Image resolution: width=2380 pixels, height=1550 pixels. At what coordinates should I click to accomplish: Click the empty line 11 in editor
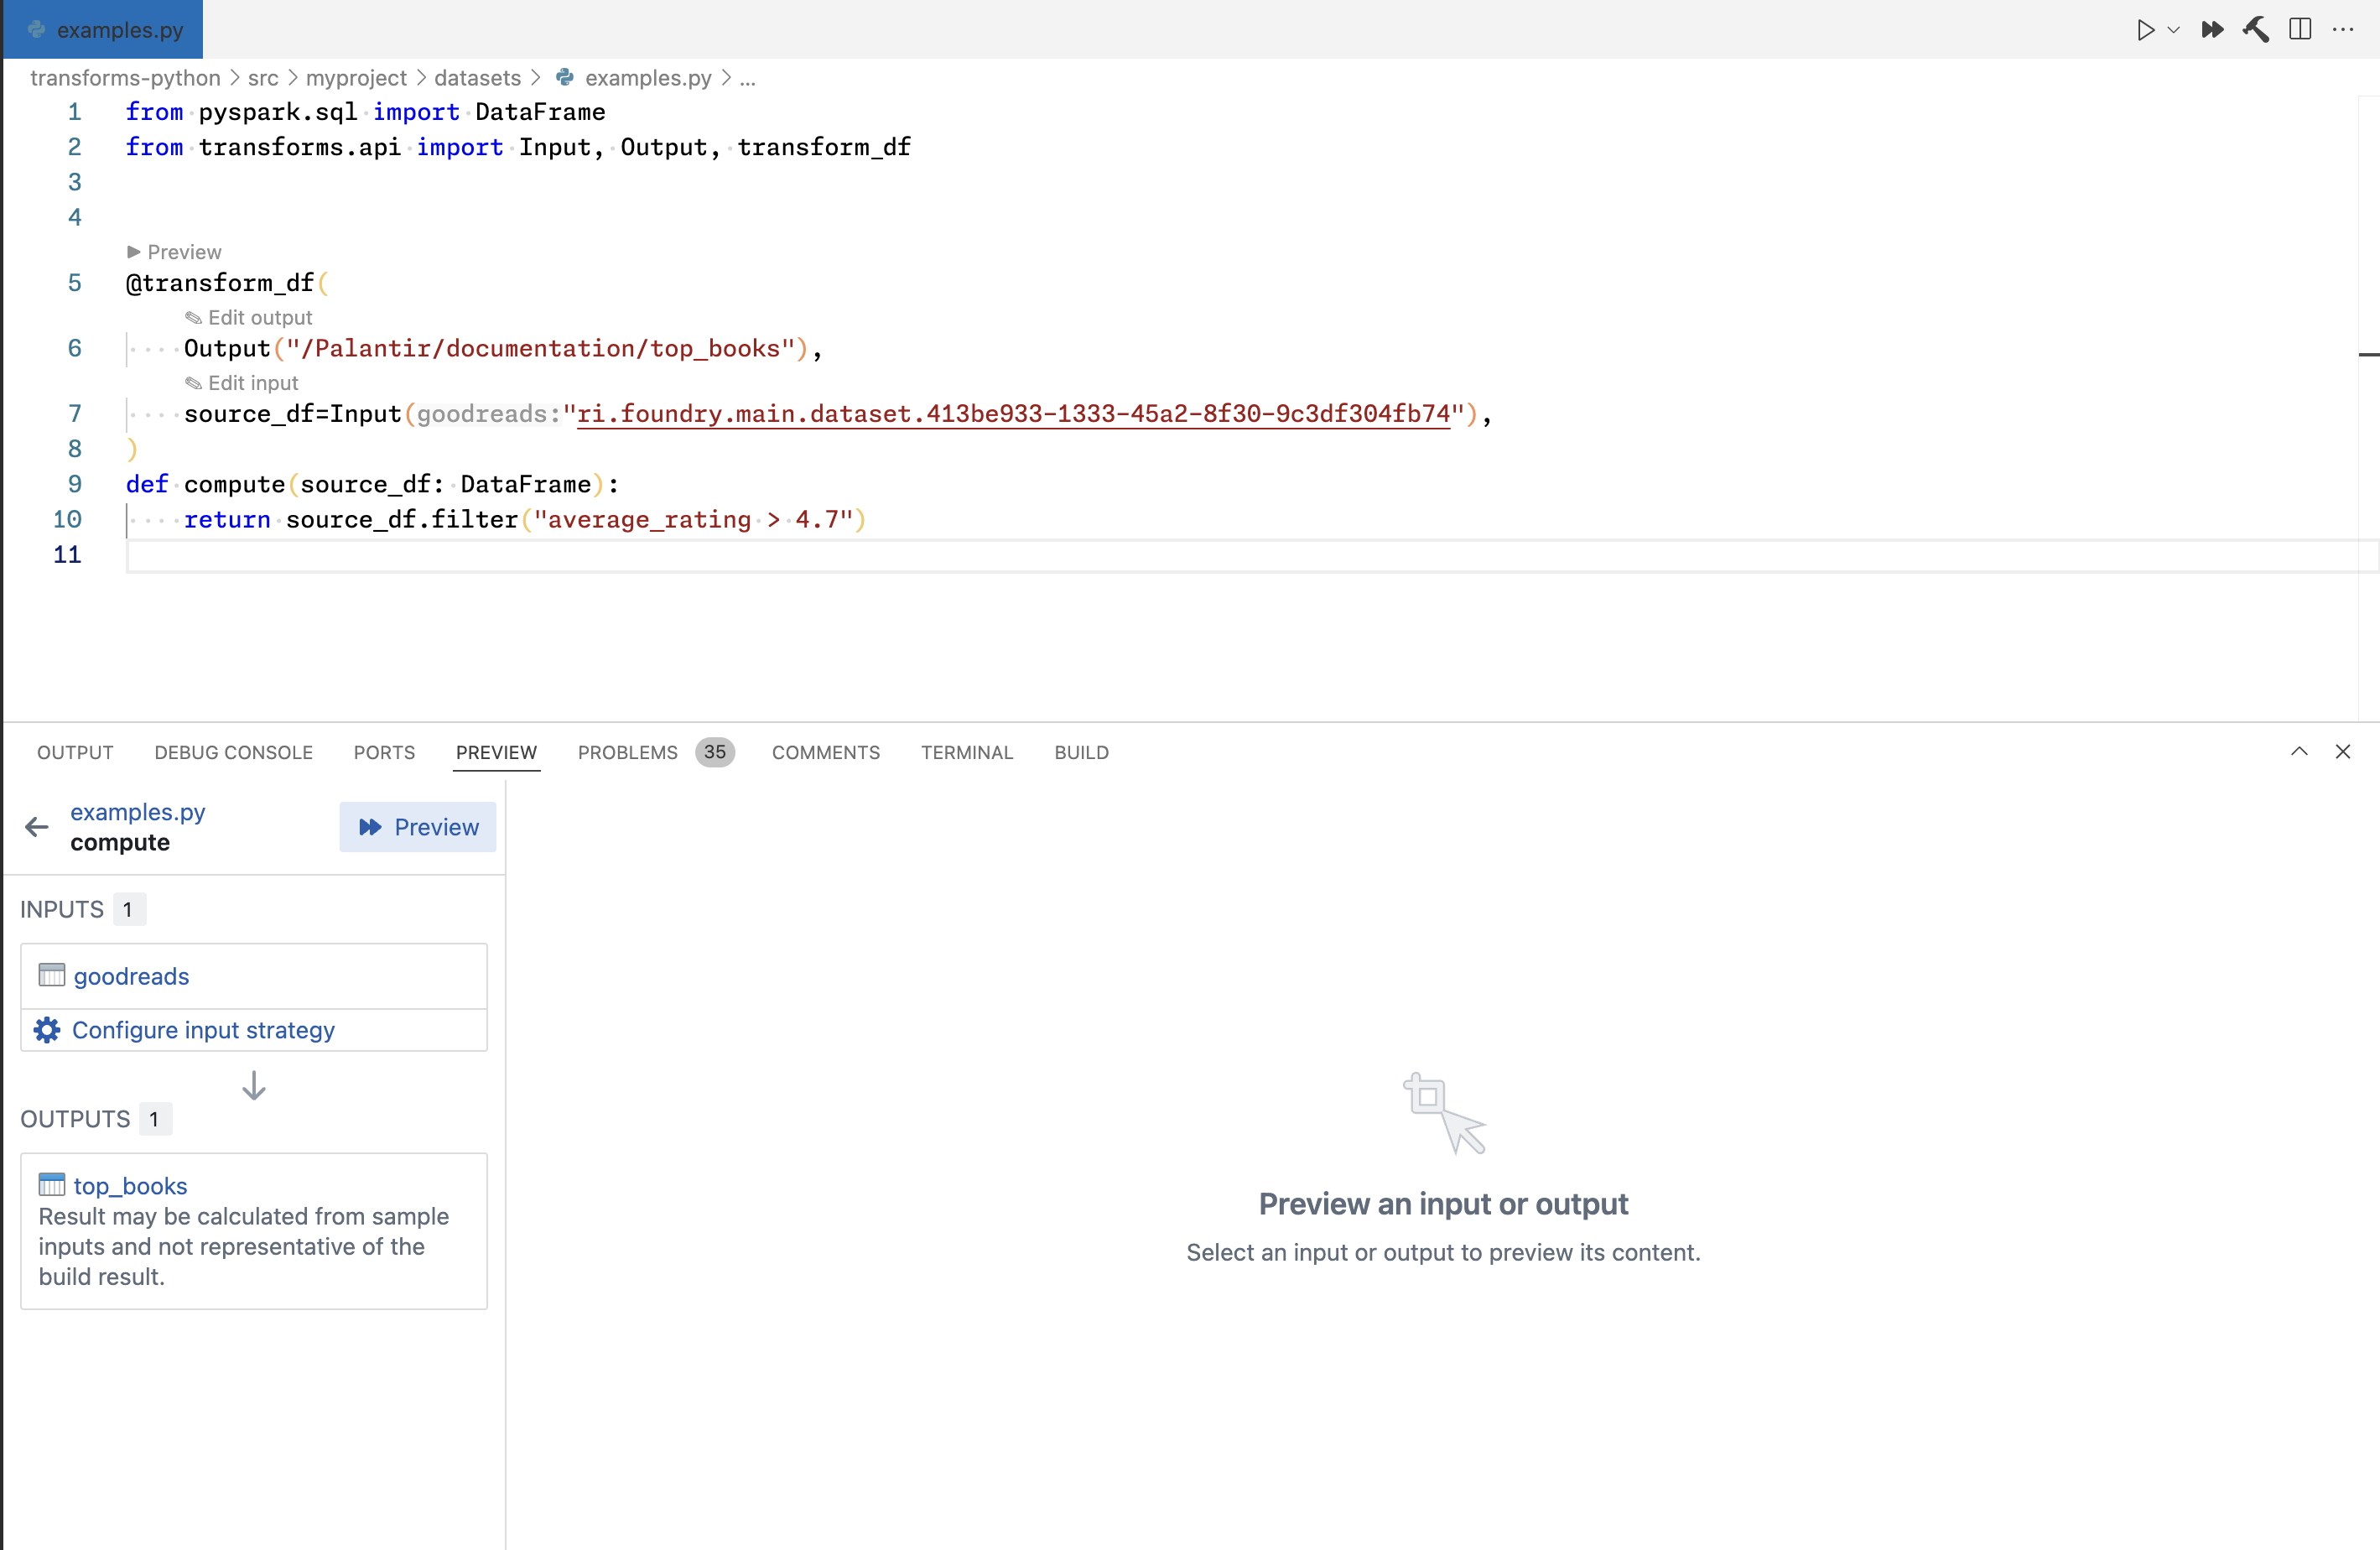[x=1250, y=555]
